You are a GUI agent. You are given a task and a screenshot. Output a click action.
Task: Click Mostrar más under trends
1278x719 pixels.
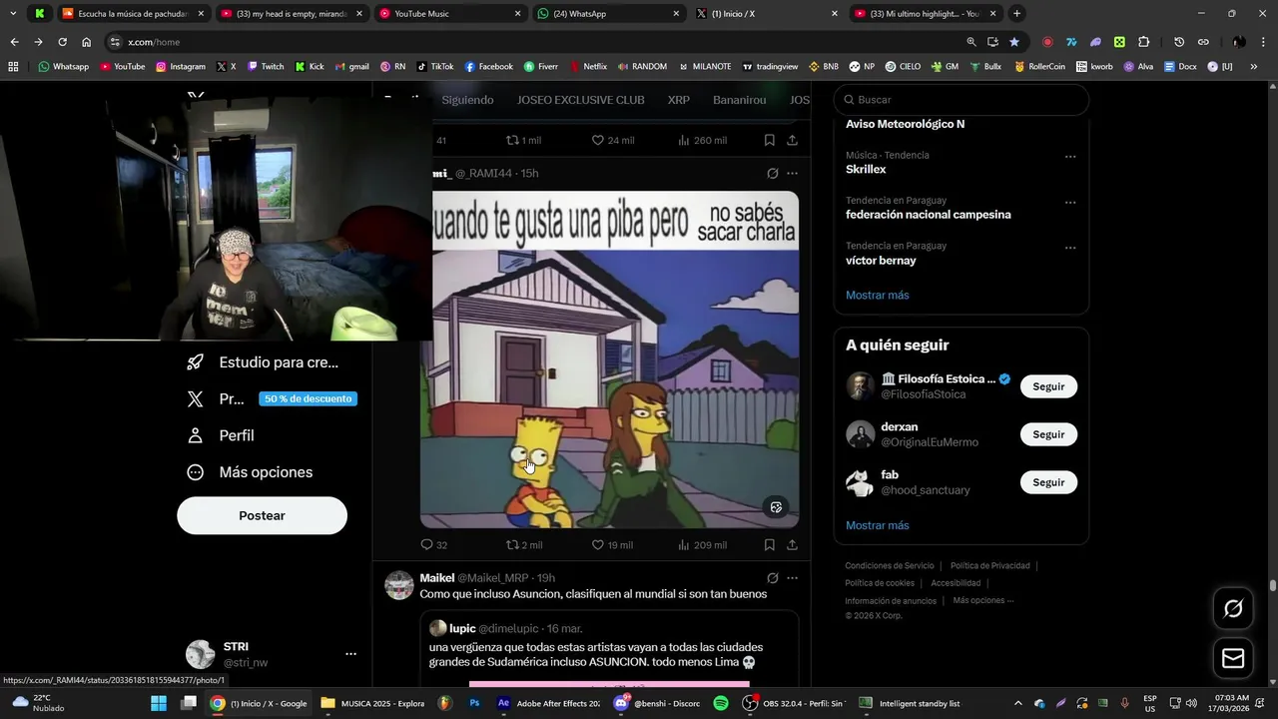pos(878,295)
